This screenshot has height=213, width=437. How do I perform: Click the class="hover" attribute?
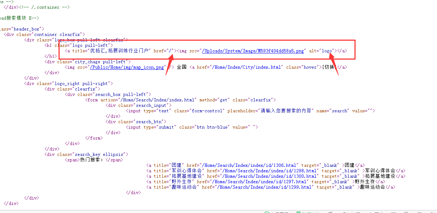coord(302,67)
